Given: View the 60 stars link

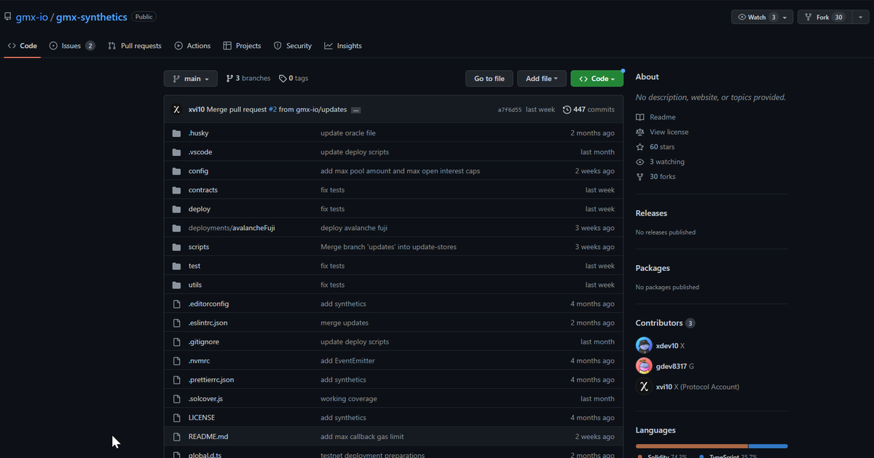Looking at the screenshot, I should 655,147.
